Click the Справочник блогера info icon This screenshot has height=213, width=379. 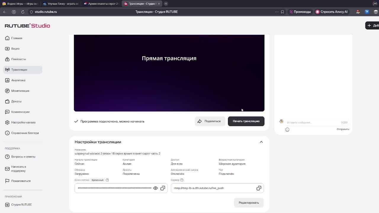coord(7,133)
